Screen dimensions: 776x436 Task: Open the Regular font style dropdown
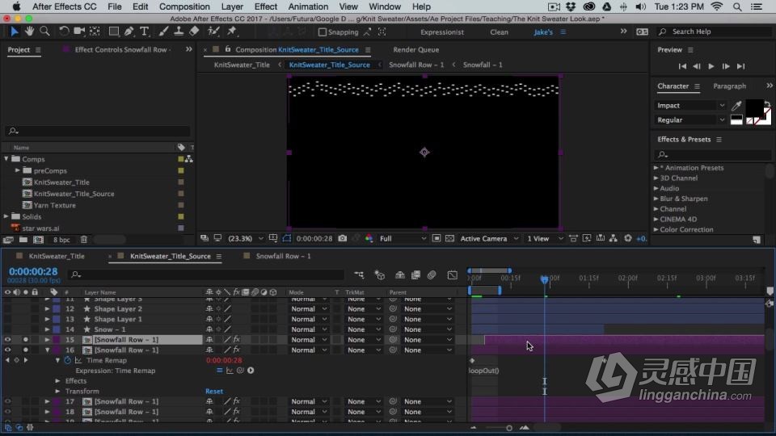point(691,120)
